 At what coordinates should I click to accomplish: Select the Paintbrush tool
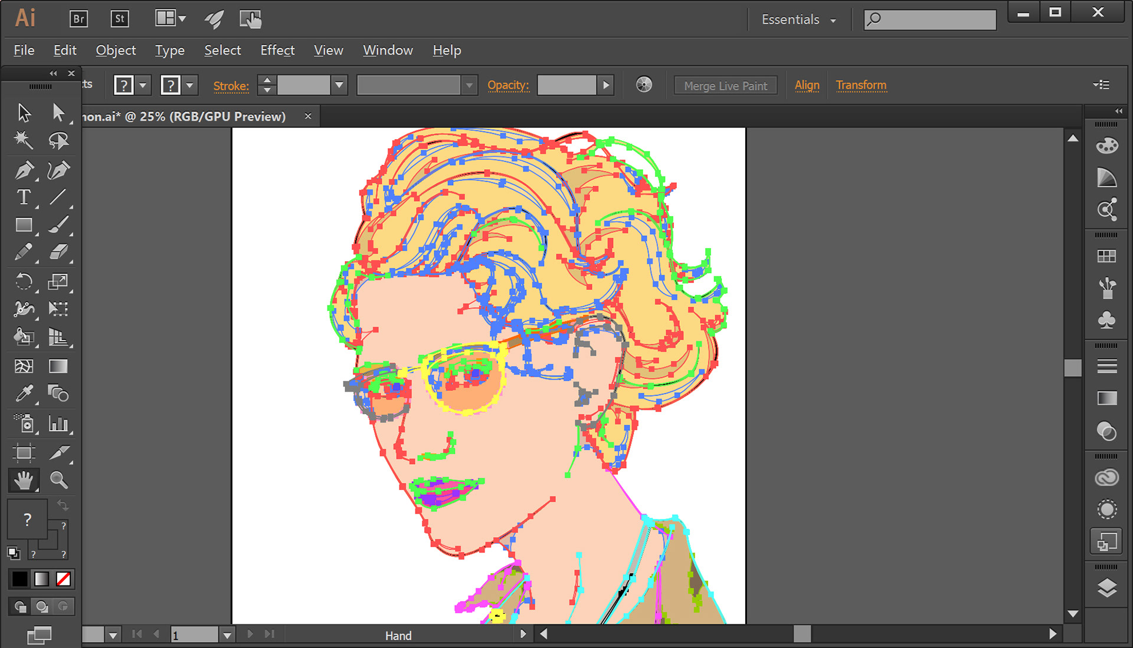point(58,225)
